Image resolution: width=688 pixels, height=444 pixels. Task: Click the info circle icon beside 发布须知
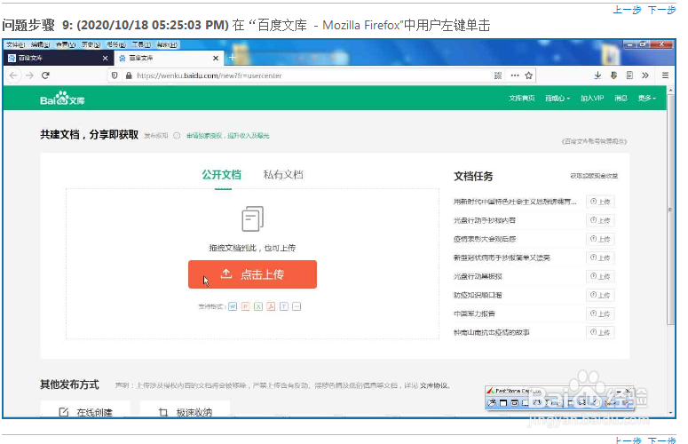[177, 136]
